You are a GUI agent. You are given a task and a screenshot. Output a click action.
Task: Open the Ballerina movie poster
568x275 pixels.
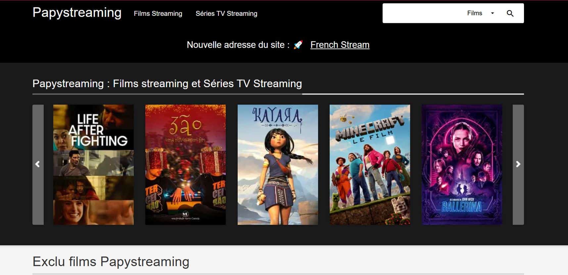pos(462,165)
